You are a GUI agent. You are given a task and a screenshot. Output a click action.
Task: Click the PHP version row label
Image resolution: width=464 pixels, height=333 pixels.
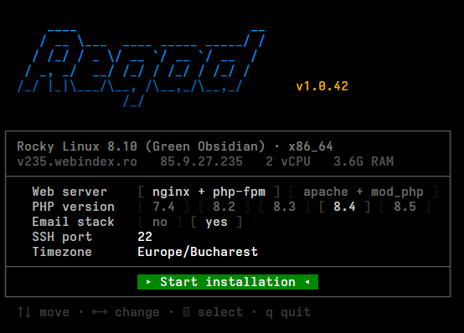pos(73,207)
